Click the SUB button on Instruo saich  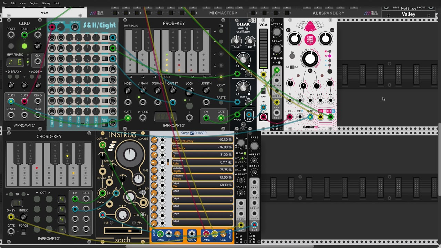click(111, 223)
